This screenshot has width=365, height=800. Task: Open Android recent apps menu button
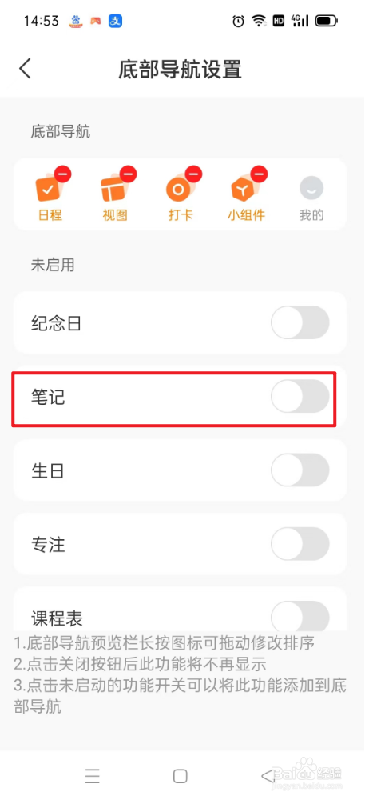click(92, 775)
